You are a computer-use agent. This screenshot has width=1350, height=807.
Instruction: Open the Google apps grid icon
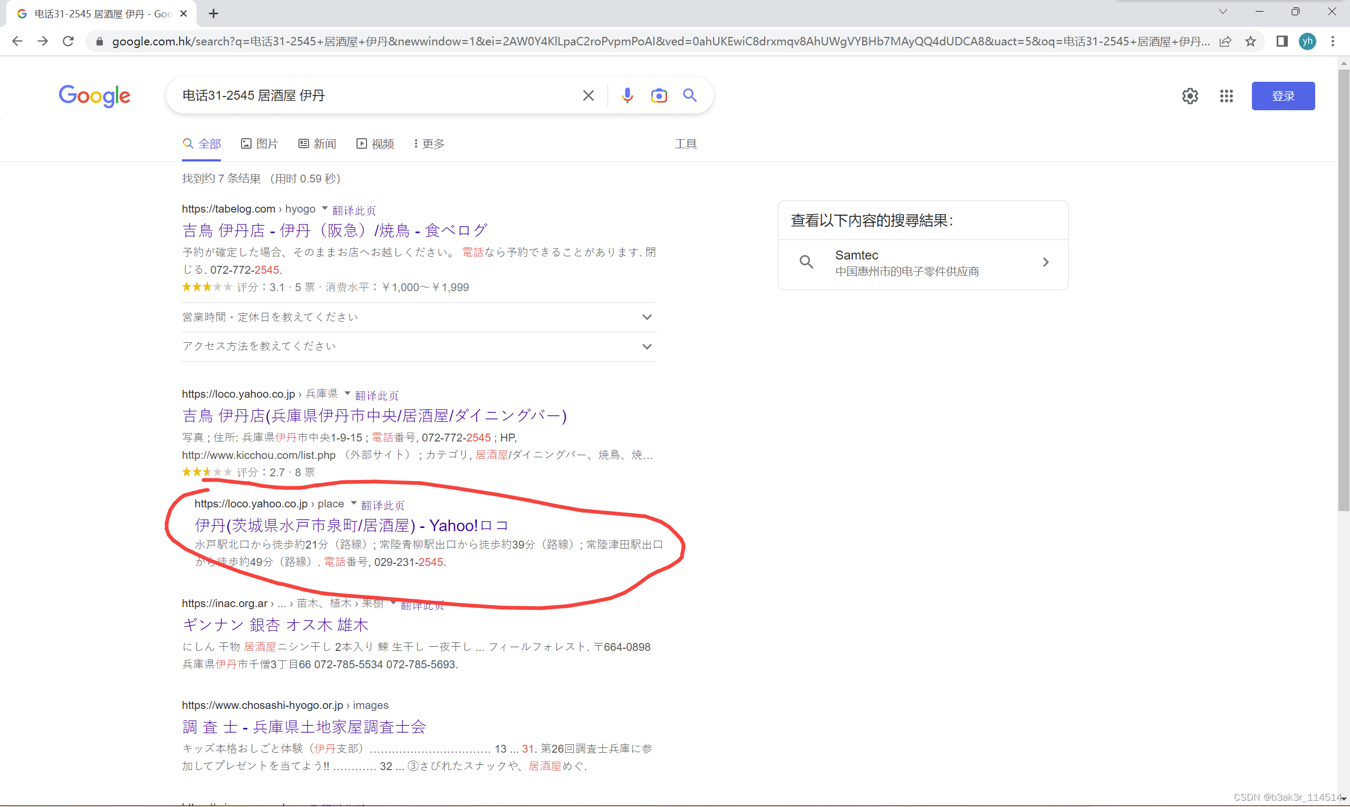(1226, 96)
